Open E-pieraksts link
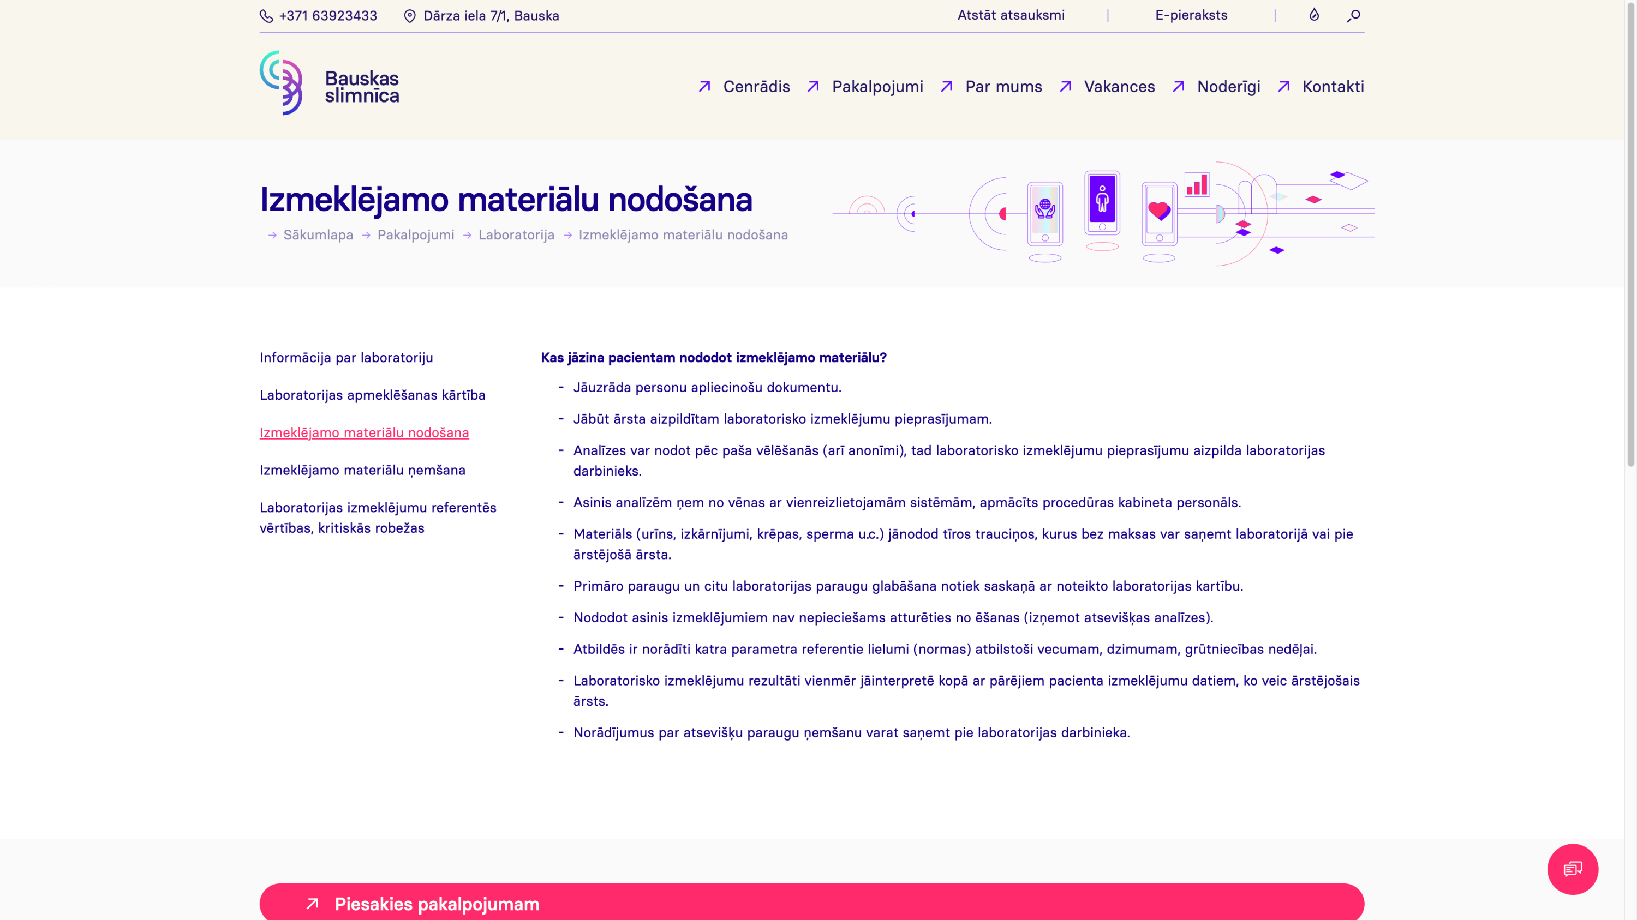 [1191, 15]
